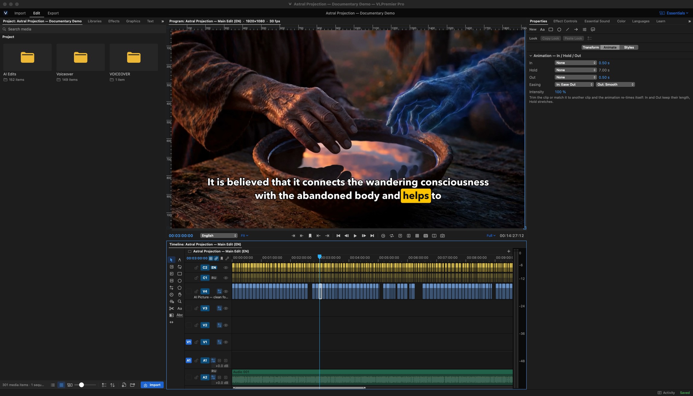Create new line shape in Properties
The width and height of the screenshot is (693, 396).
(567, 30)
